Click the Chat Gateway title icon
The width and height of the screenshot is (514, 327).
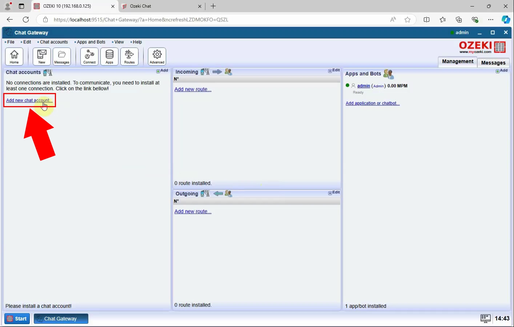(8, 32)
